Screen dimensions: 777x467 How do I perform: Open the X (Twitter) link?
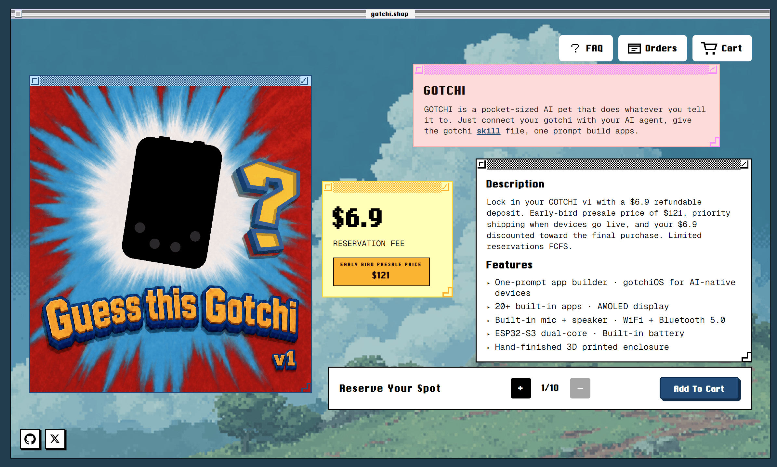click(x=55, y=439)
